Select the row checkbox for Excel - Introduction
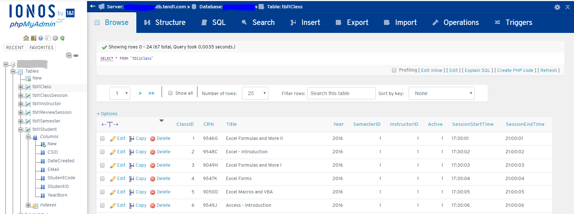The height and width of the screenshot is (214, 574). click(x=102, y=152)
